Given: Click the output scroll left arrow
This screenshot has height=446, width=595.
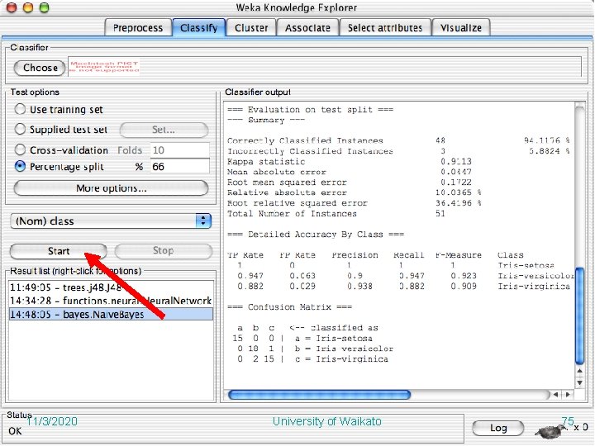Looking at the screenshot, I should [555, 395].
